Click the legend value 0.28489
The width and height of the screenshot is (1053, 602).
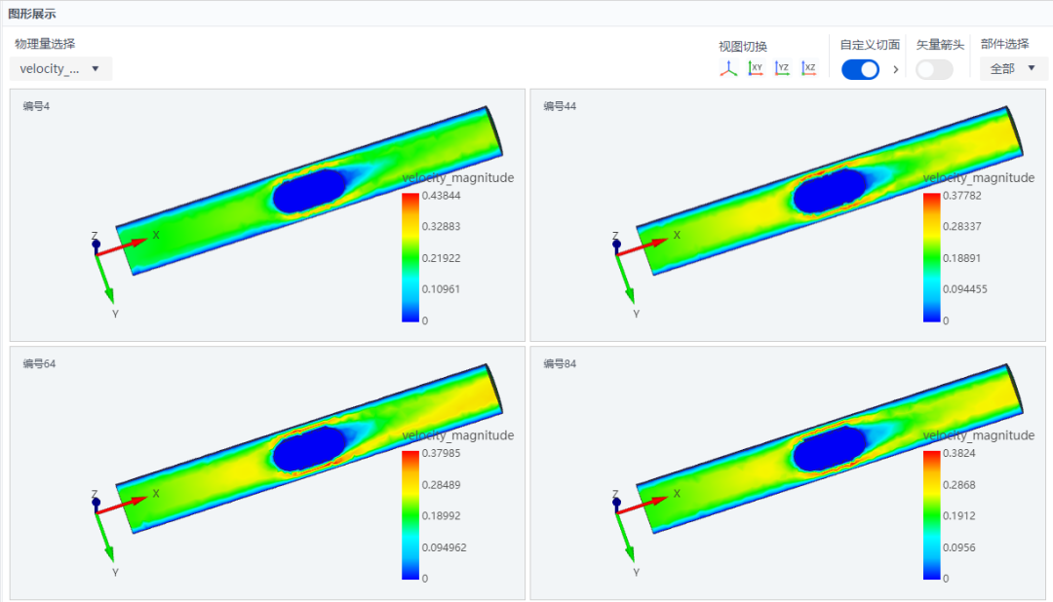pos(442,484)
